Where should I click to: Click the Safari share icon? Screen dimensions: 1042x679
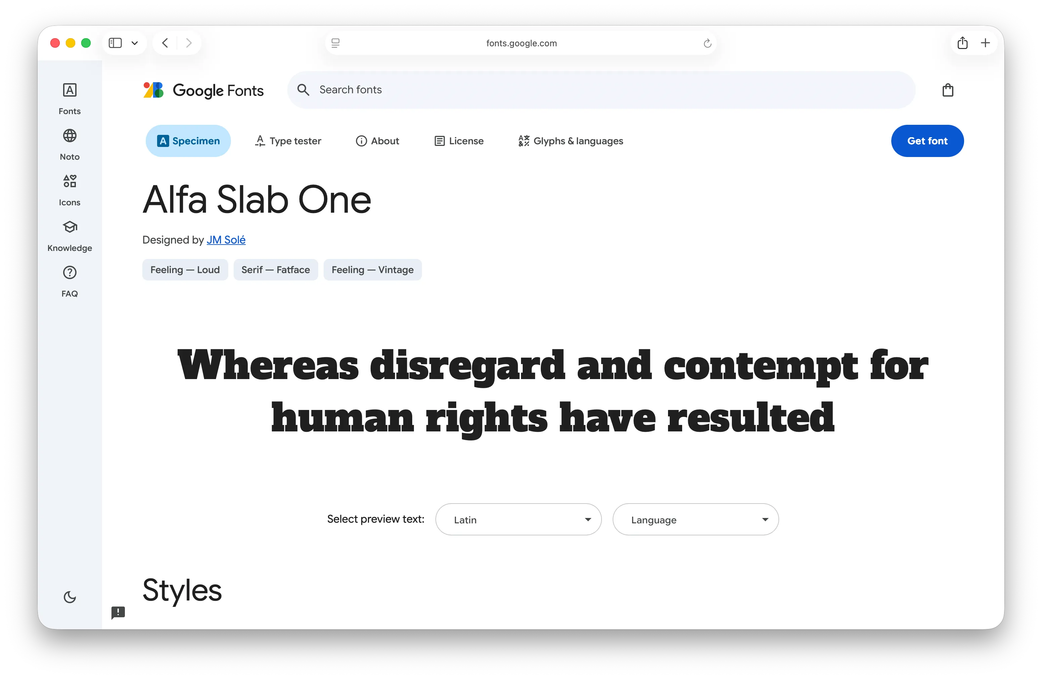coord(962,43)
